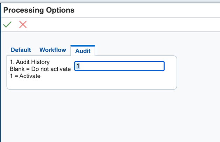Click the "Blank = Do not activate" text
Image resolution: width=220 pixels, height=142 pixels.
coord(40,69)
